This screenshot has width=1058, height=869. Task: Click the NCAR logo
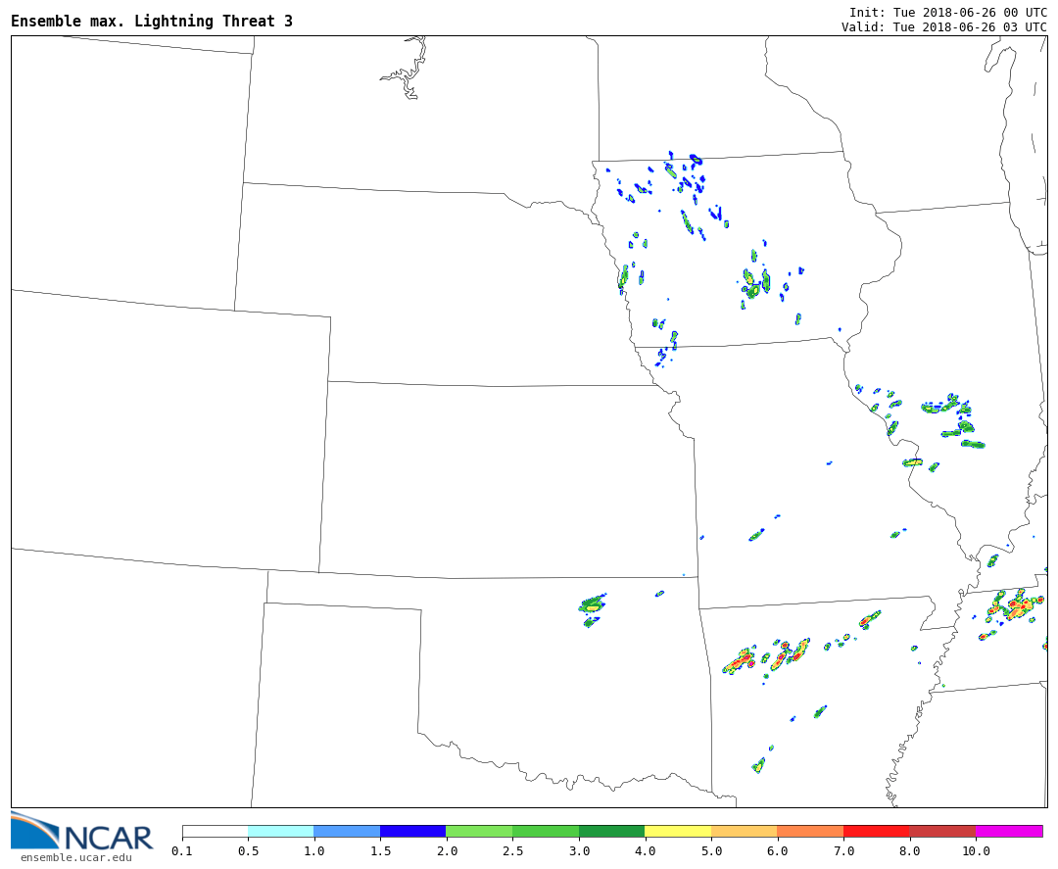click(x=82, y=833)
